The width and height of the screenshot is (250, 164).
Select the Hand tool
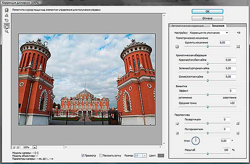(x=7, y=26)
